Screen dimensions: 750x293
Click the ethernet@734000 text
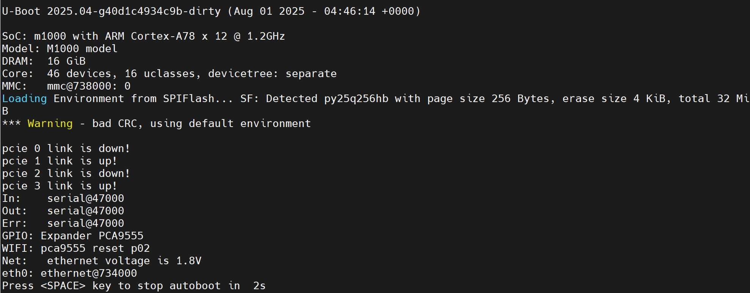coord(89,273)
